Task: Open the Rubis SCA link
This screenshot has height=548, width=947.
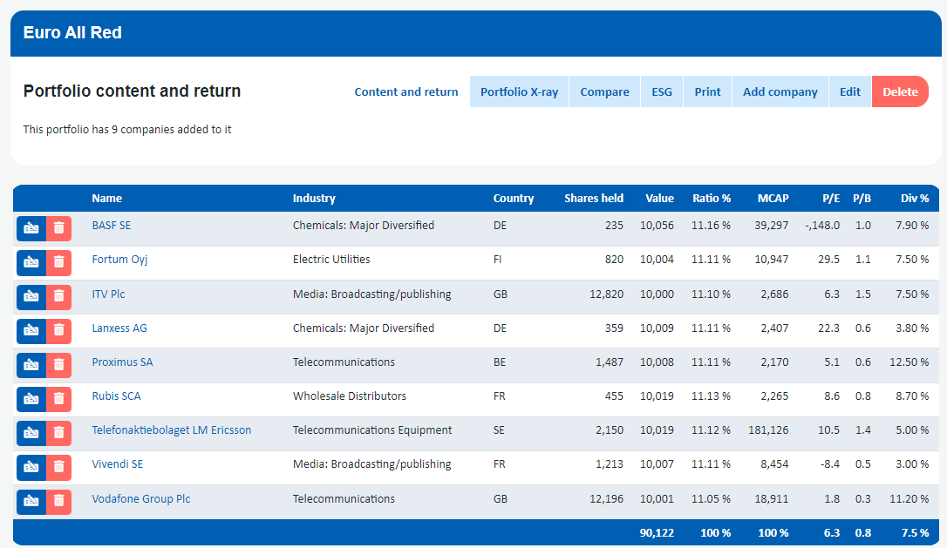Action: (116, 396)
